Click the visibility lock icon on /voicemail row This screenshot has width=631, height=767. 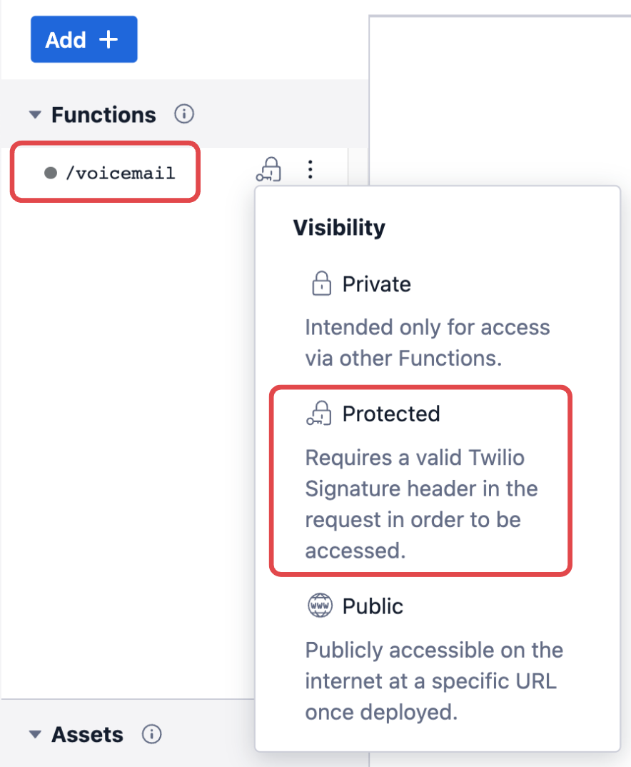coord(268,170)
